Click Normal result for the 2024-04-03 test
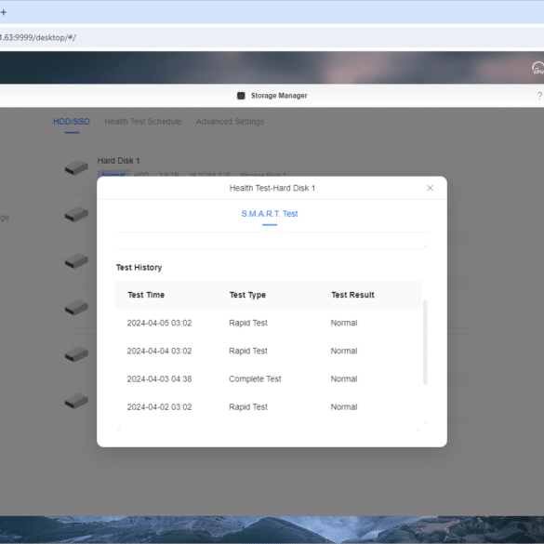Image resolution: width=544 pixels, height=544 pixels. pos(344,378)
